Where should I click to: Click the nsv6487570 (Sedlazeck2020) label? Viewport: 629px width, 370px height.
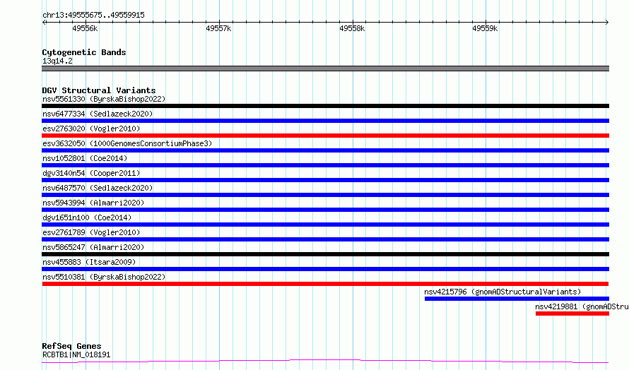[98, 188]
